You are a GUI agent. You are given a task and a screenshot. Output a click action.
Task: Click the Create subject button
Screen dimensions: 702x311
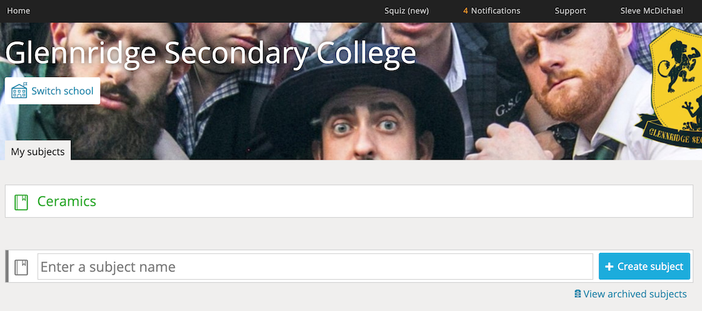644,267
